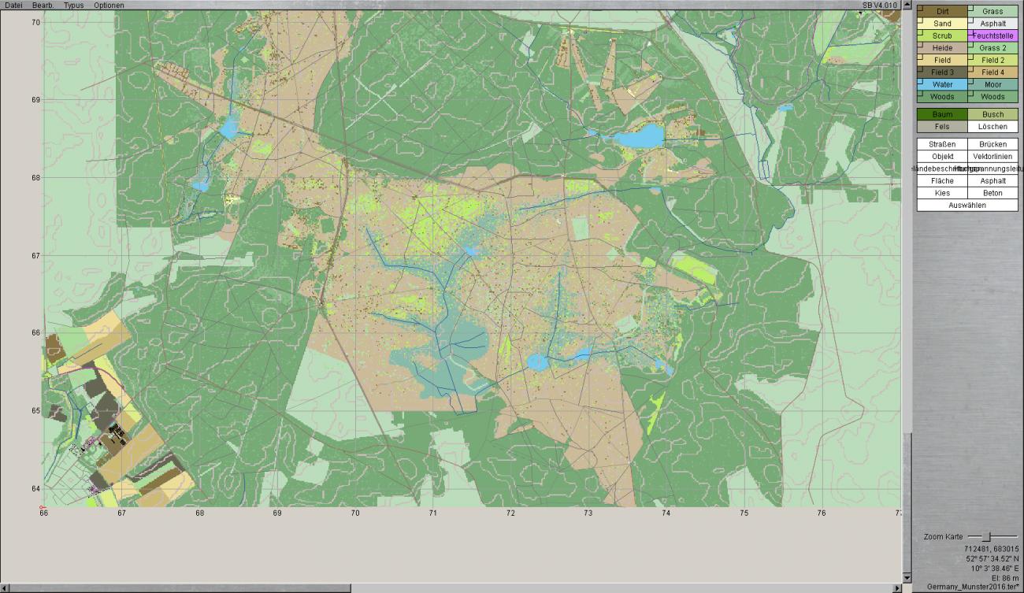Select the Brücken bridges mode
The height and width of the screenshot is (593, 1024).
[x=992, y=144]
